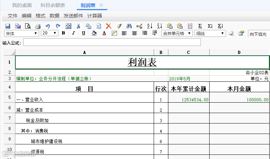270x159 pixels.
Task: Click the Save floppy disk icon
Action: coord(8,26)
